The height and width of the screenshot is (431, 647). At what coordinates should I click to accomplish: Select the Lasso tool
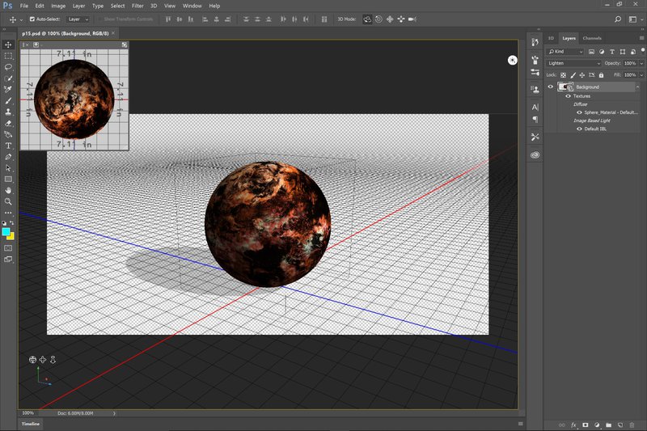8,67
